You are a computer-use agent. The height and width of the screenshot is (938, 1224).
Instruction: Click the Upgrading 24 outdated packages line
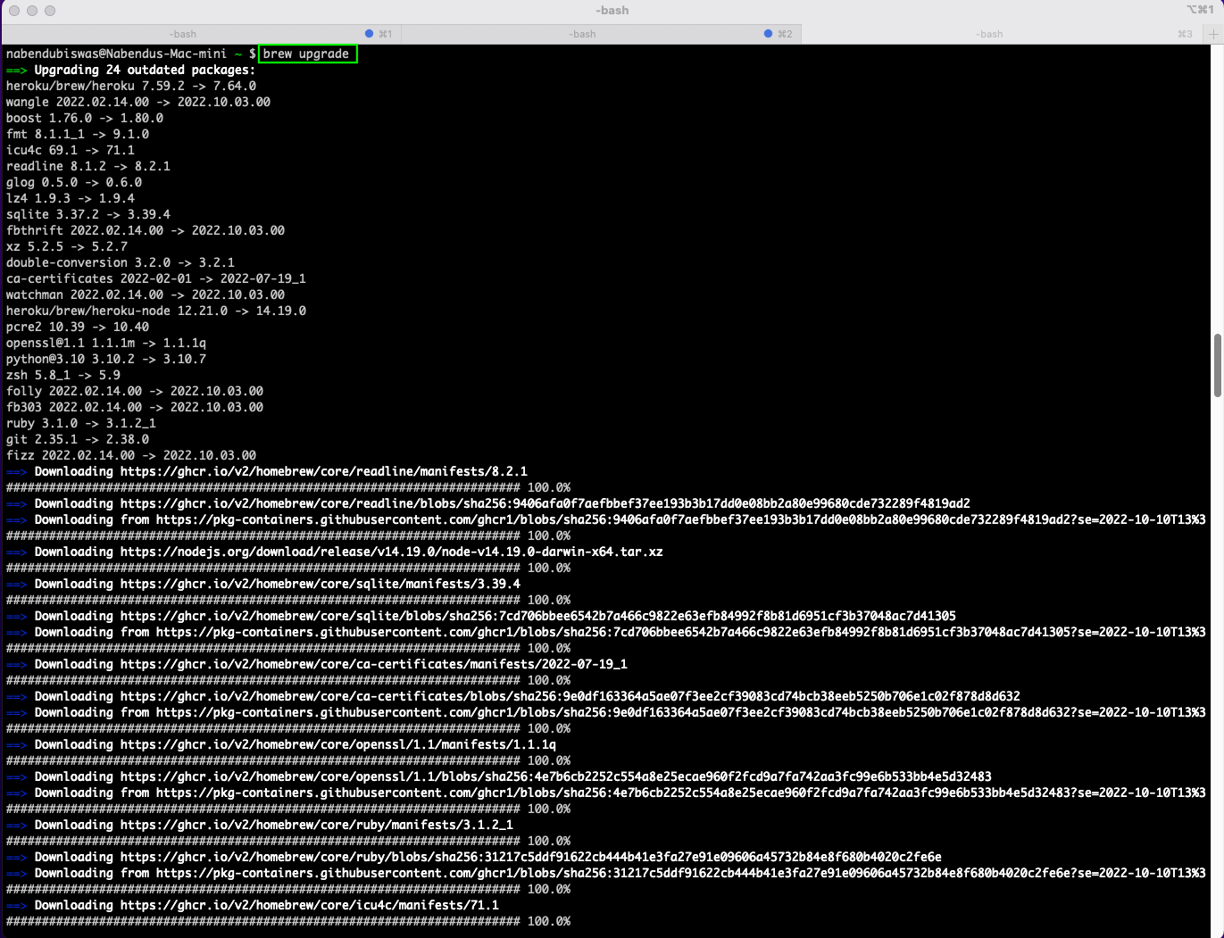(x=144, y=70)
